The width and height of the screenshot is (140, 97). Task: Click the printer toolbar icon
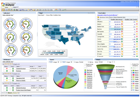point(62,10)
